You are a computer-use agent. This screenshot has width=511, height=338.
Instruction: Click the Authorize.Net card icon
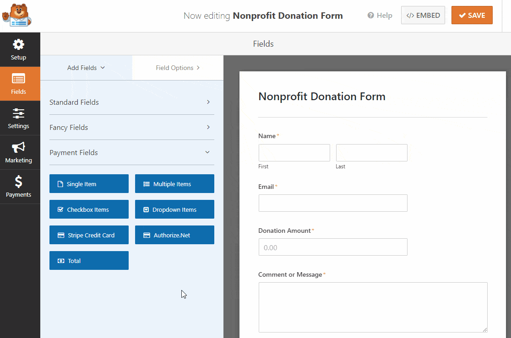point(147,235)
